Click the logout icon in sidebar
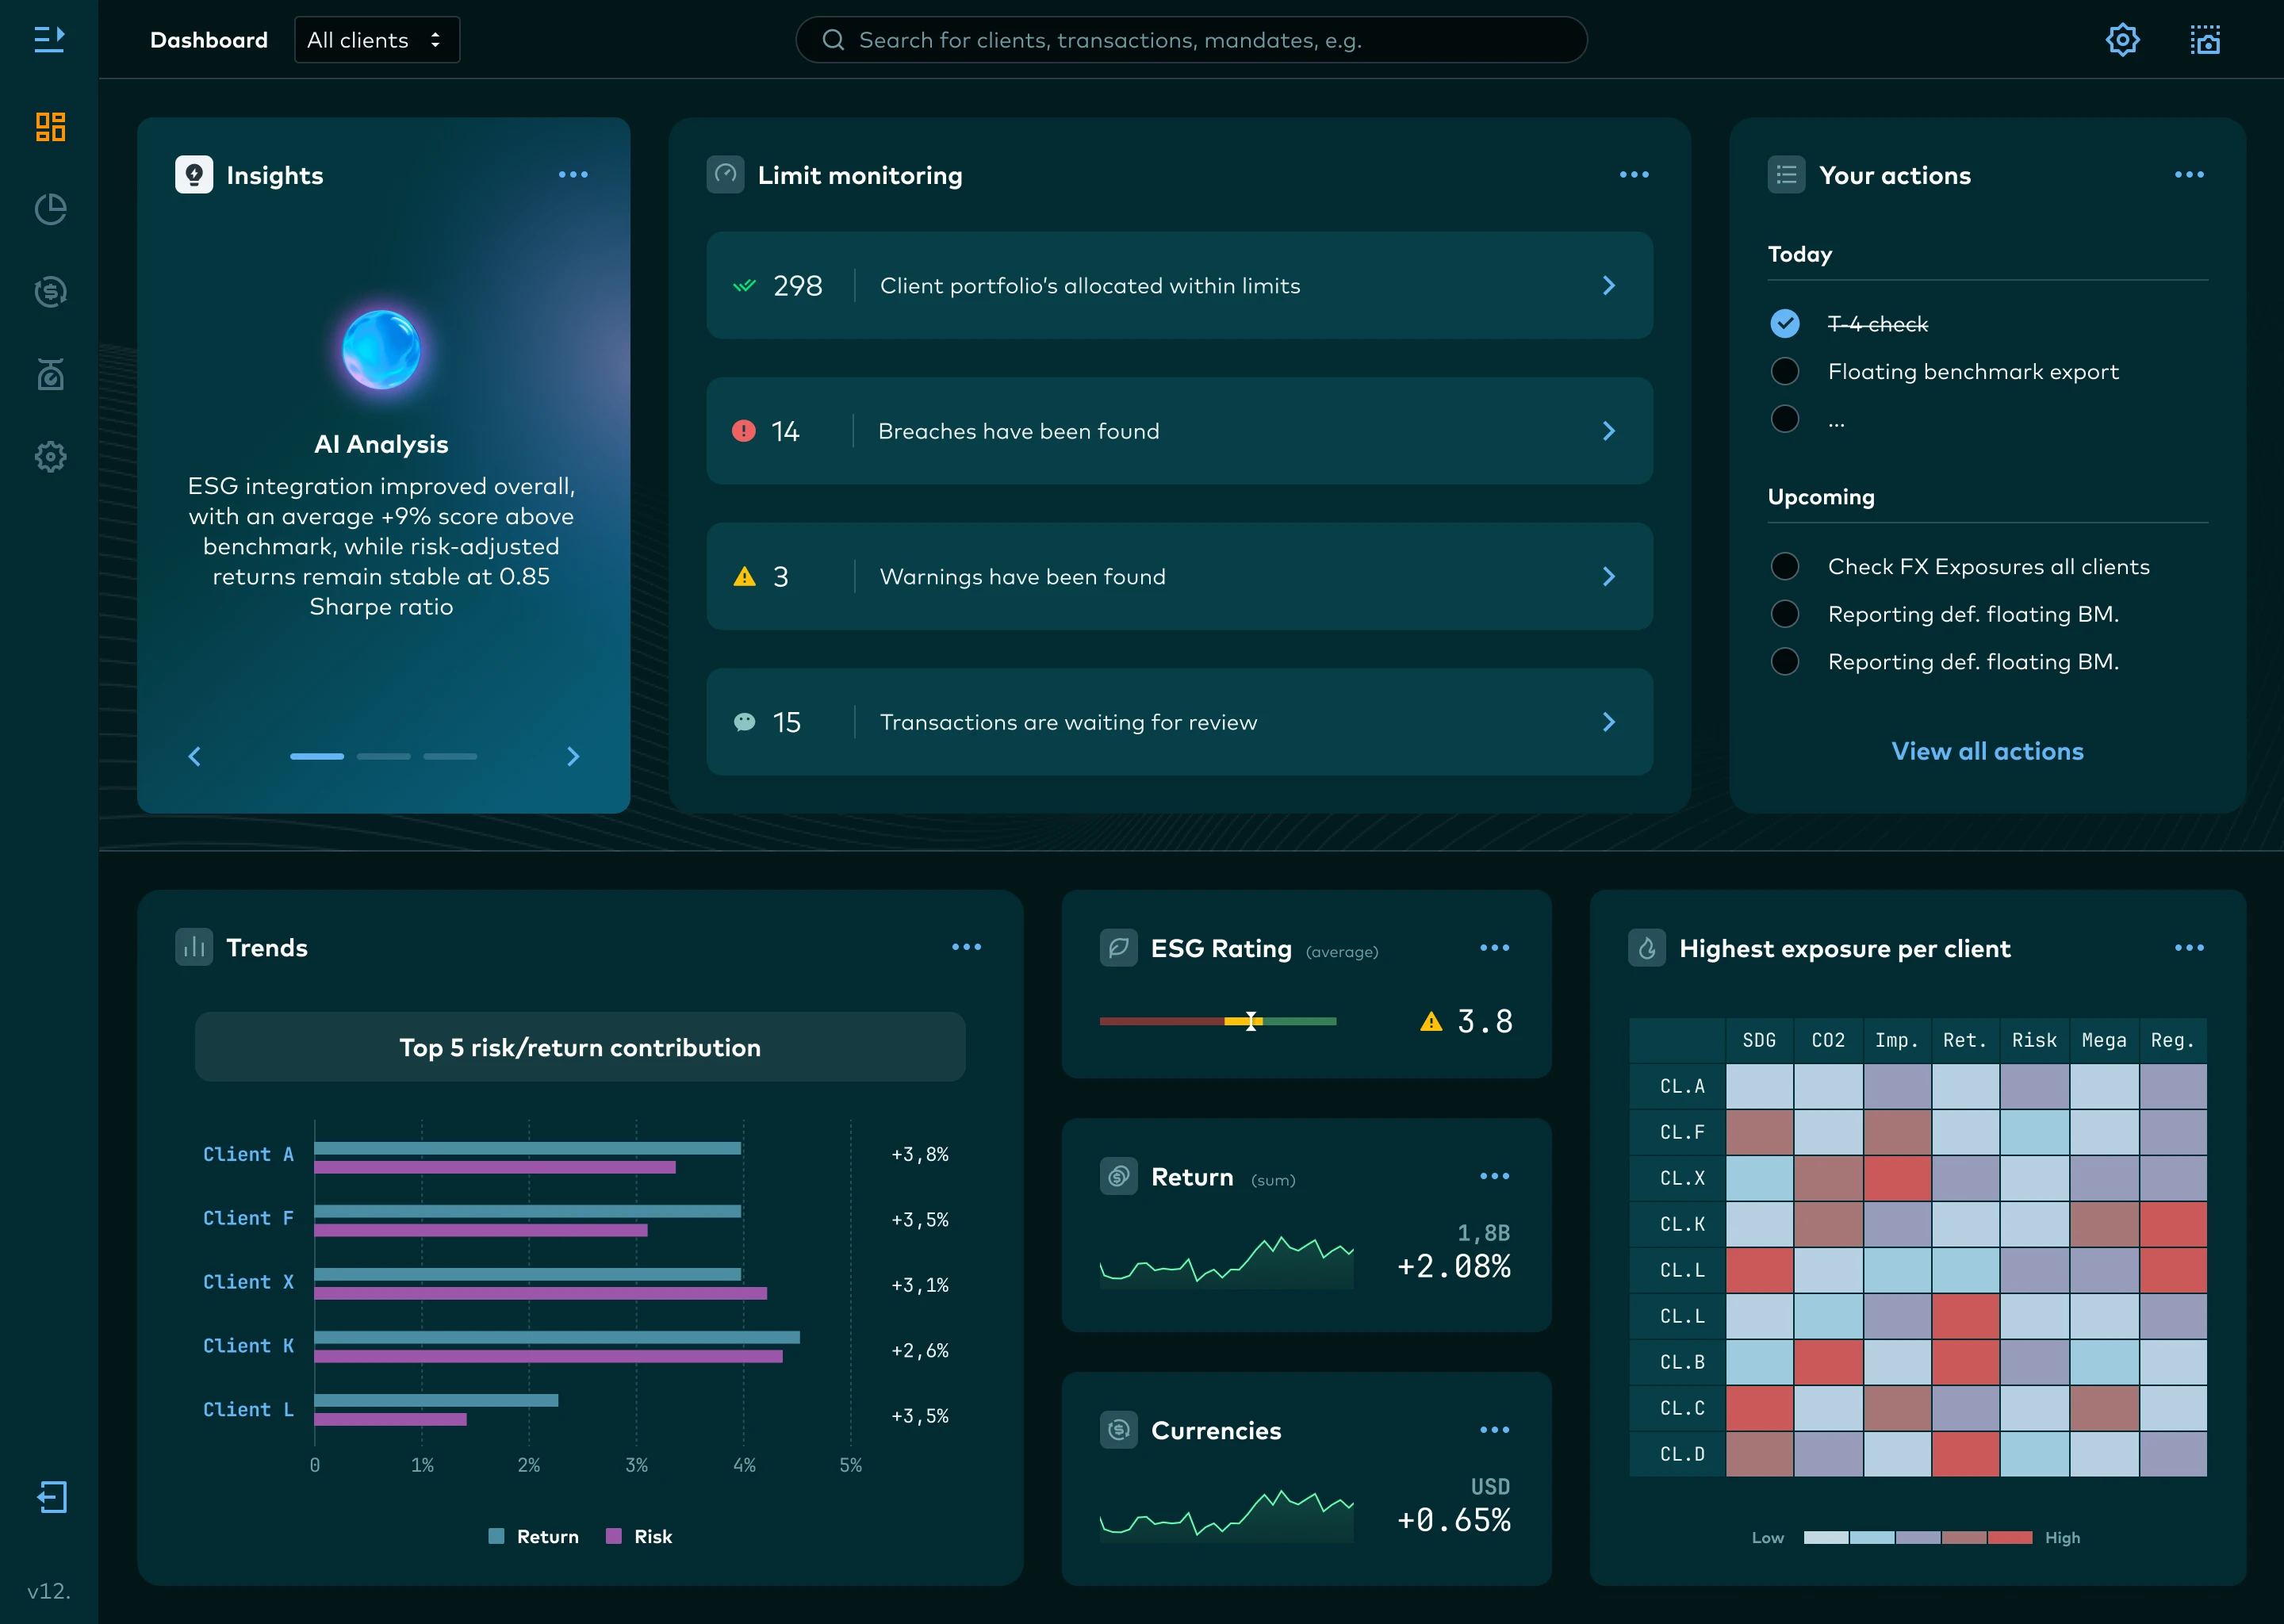 (51, 1497)
